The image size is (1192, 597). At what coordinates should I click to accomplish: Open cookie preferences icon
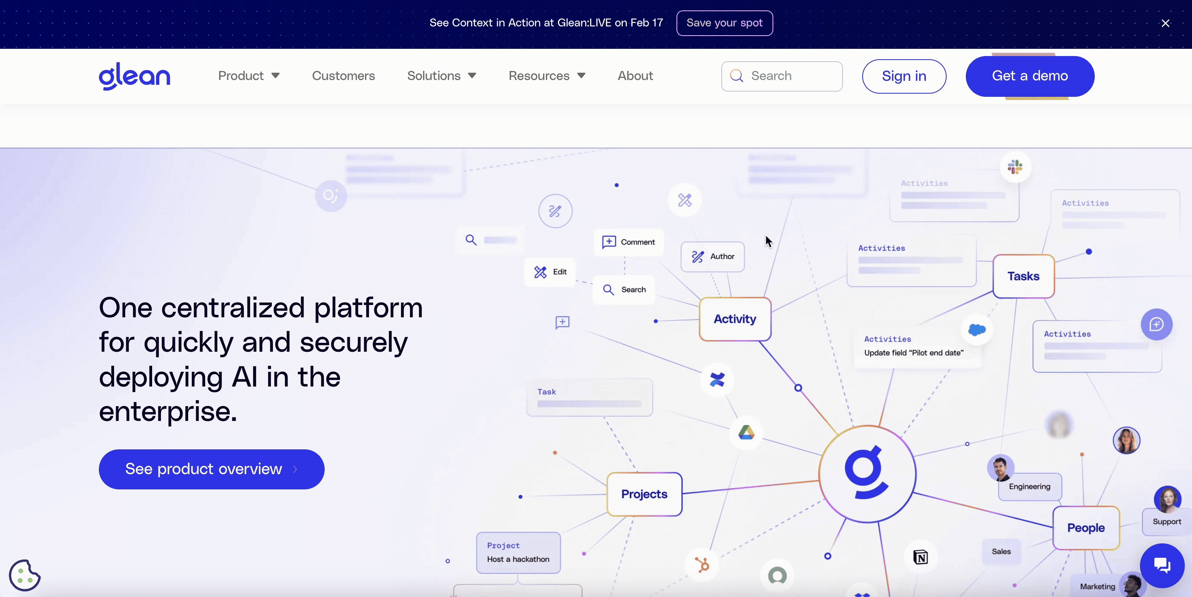point(24,575)
